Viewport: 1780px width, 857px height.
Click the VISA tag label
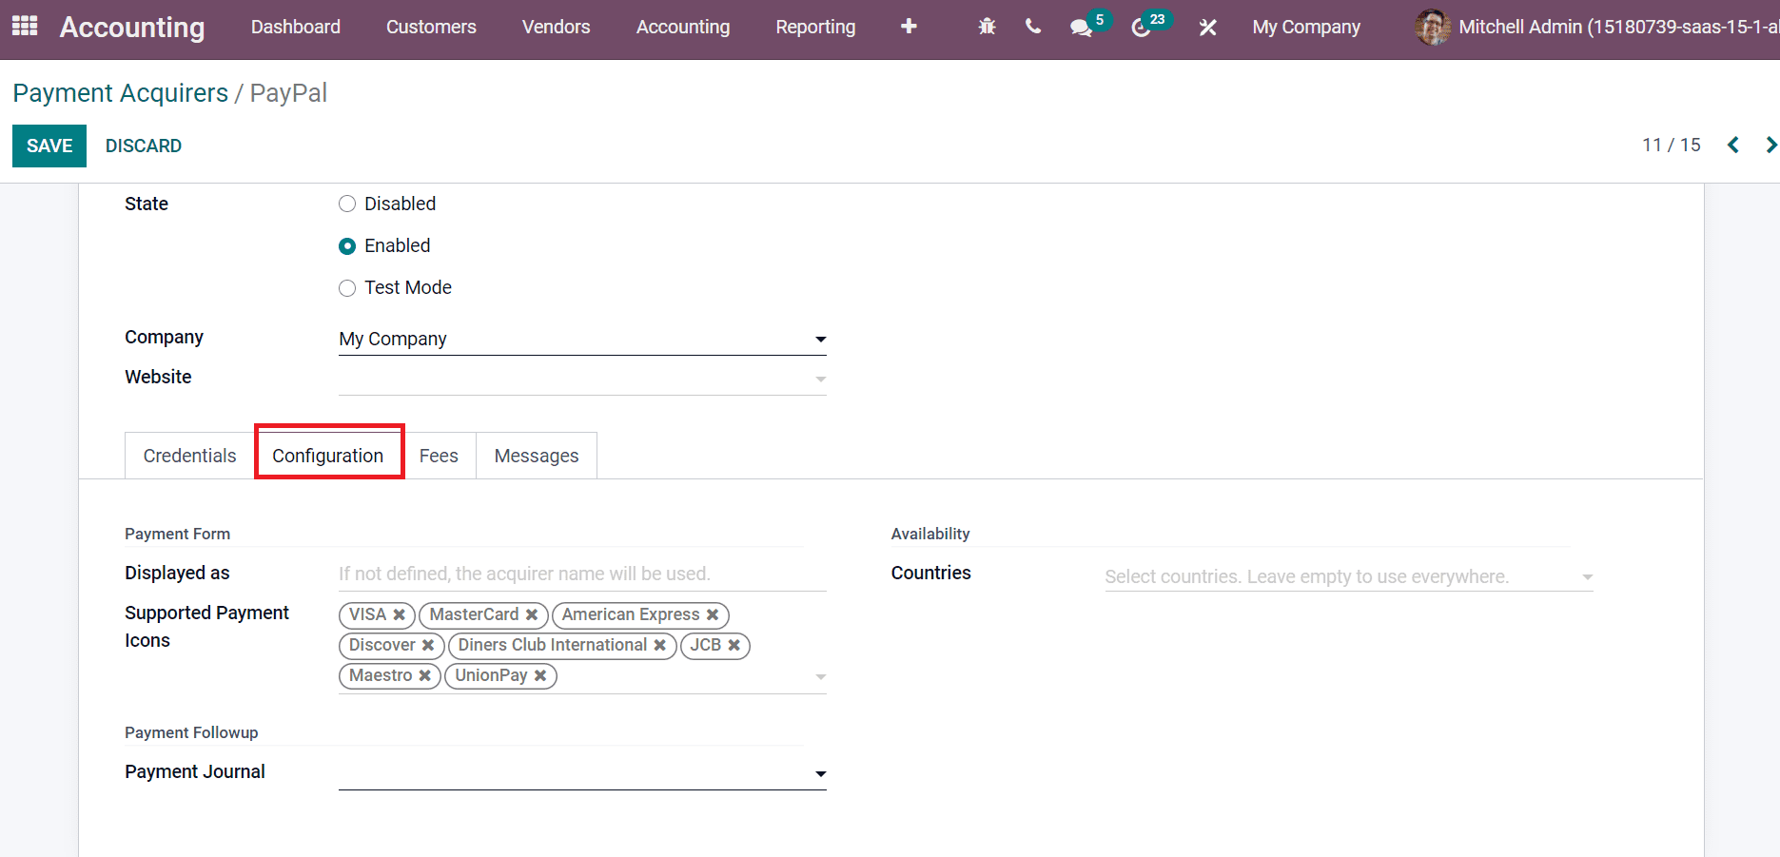(x=367, y=614)
